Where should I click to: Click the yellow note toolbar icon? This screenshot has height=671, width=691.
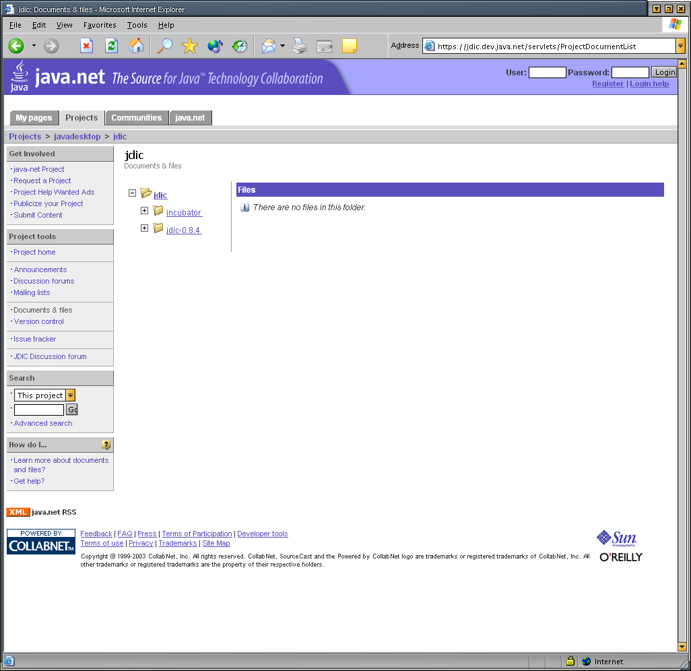point(350,46)
